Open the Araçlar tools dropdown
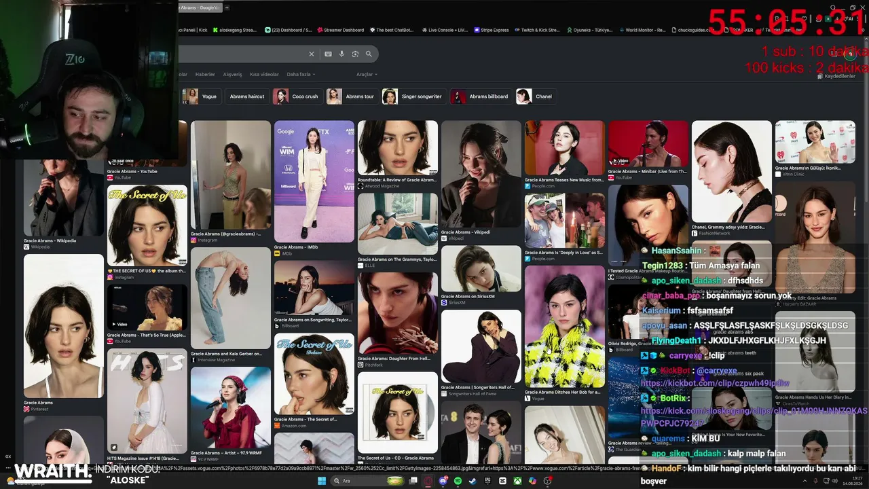Viewport: 869px width, 489px height. [x=367, y=75]
